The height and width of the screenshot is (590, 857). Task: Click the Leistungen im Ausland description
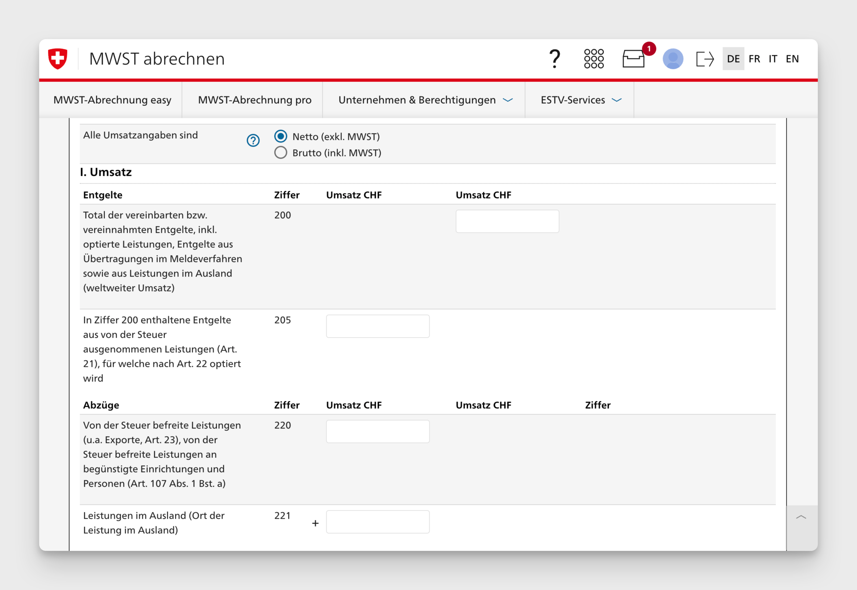tap(154, 523)
